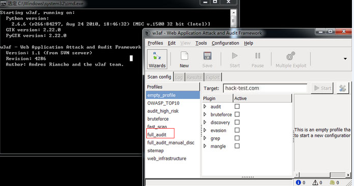Click description pane scroll left arrow
This screenshot has width=354, height=186.
pyautogui.click(x=297, y=175)
